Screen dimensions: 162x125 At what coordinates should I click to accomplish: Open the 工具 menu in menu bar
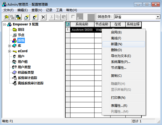click(59, 10)
